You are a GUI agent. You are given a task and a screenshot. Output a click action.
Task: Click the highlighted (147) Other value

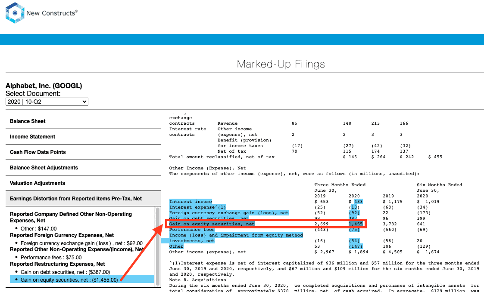pos(356,246)
